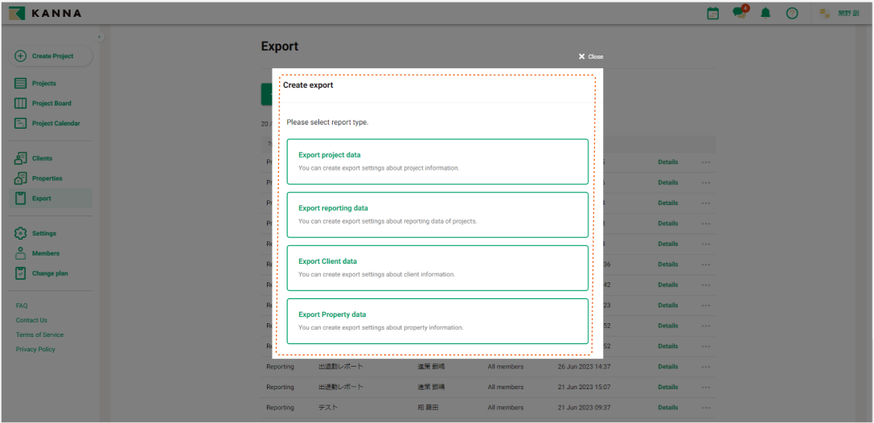Open the three-dot menu on first export row
Viewport: 874px width, 423px height.
point(705,162)
